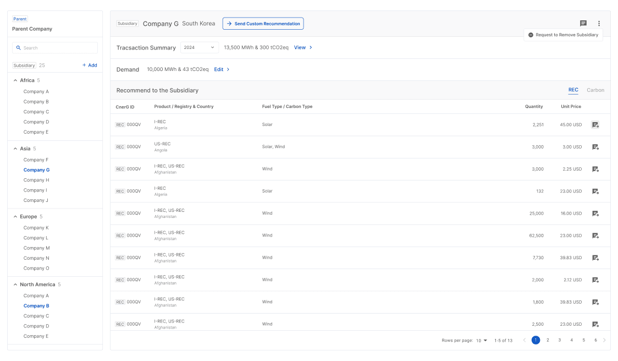Viewport: 618px width, 361px height.
Task: Click the recommend icon on the US-REC Angola row
Action: pos(595,147)
